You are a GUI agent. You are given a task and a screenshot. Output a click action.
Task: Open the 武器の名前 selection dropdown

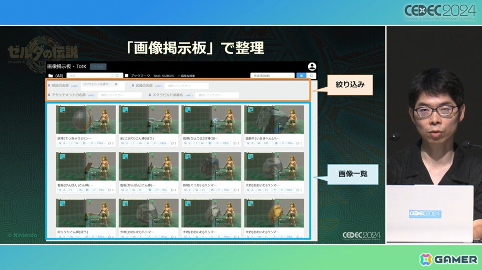186,86
